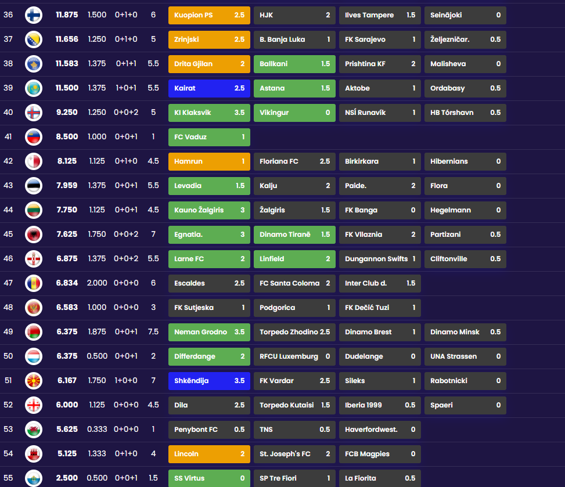
Task: Click the Albania flag icon in row 45
Action: 34,235
